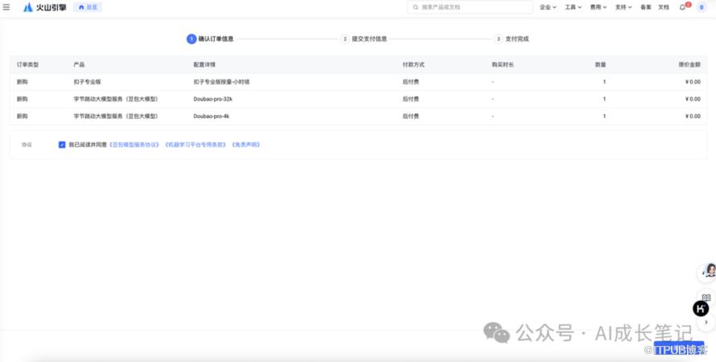Open the 备案 menu item
This screenshot has width=716, height=362.
tap(646, 7)
